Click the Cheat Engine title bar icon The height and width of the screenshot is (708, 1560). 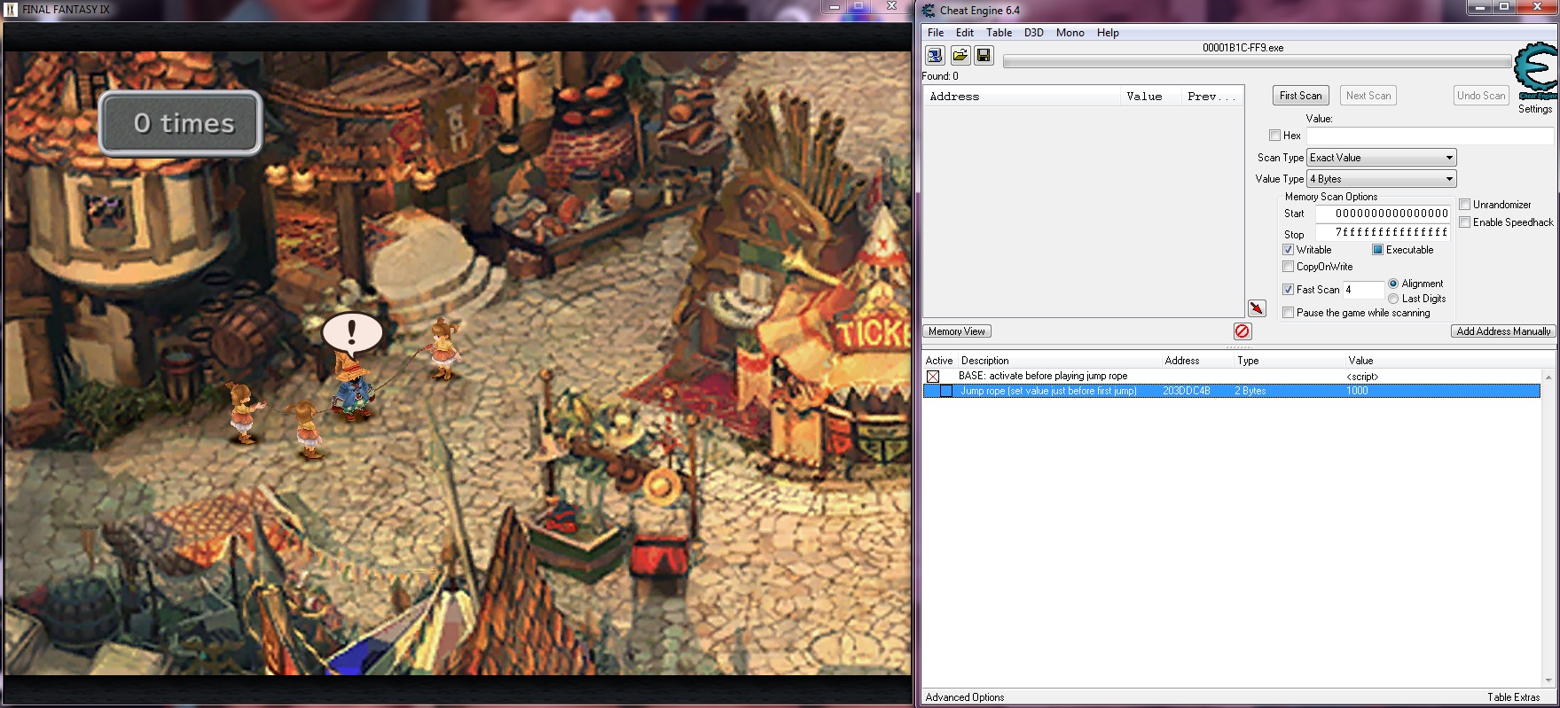pos(929,11)
